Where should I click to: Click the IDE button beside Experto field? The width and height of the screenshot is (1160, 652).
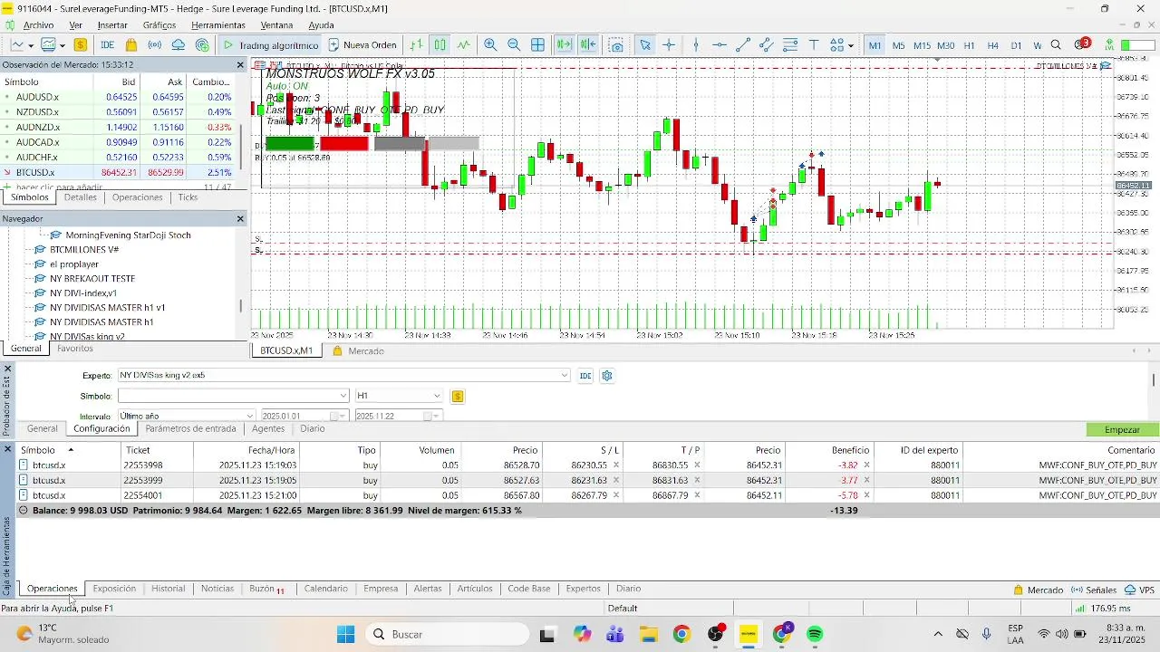point(585,375)
